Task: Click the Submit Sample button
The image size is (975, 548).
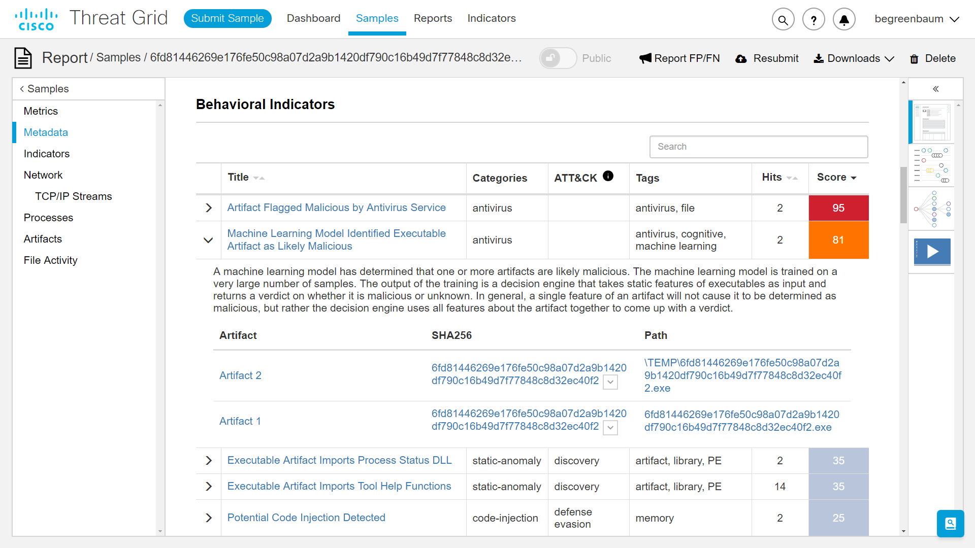Action: click(227, 18)
